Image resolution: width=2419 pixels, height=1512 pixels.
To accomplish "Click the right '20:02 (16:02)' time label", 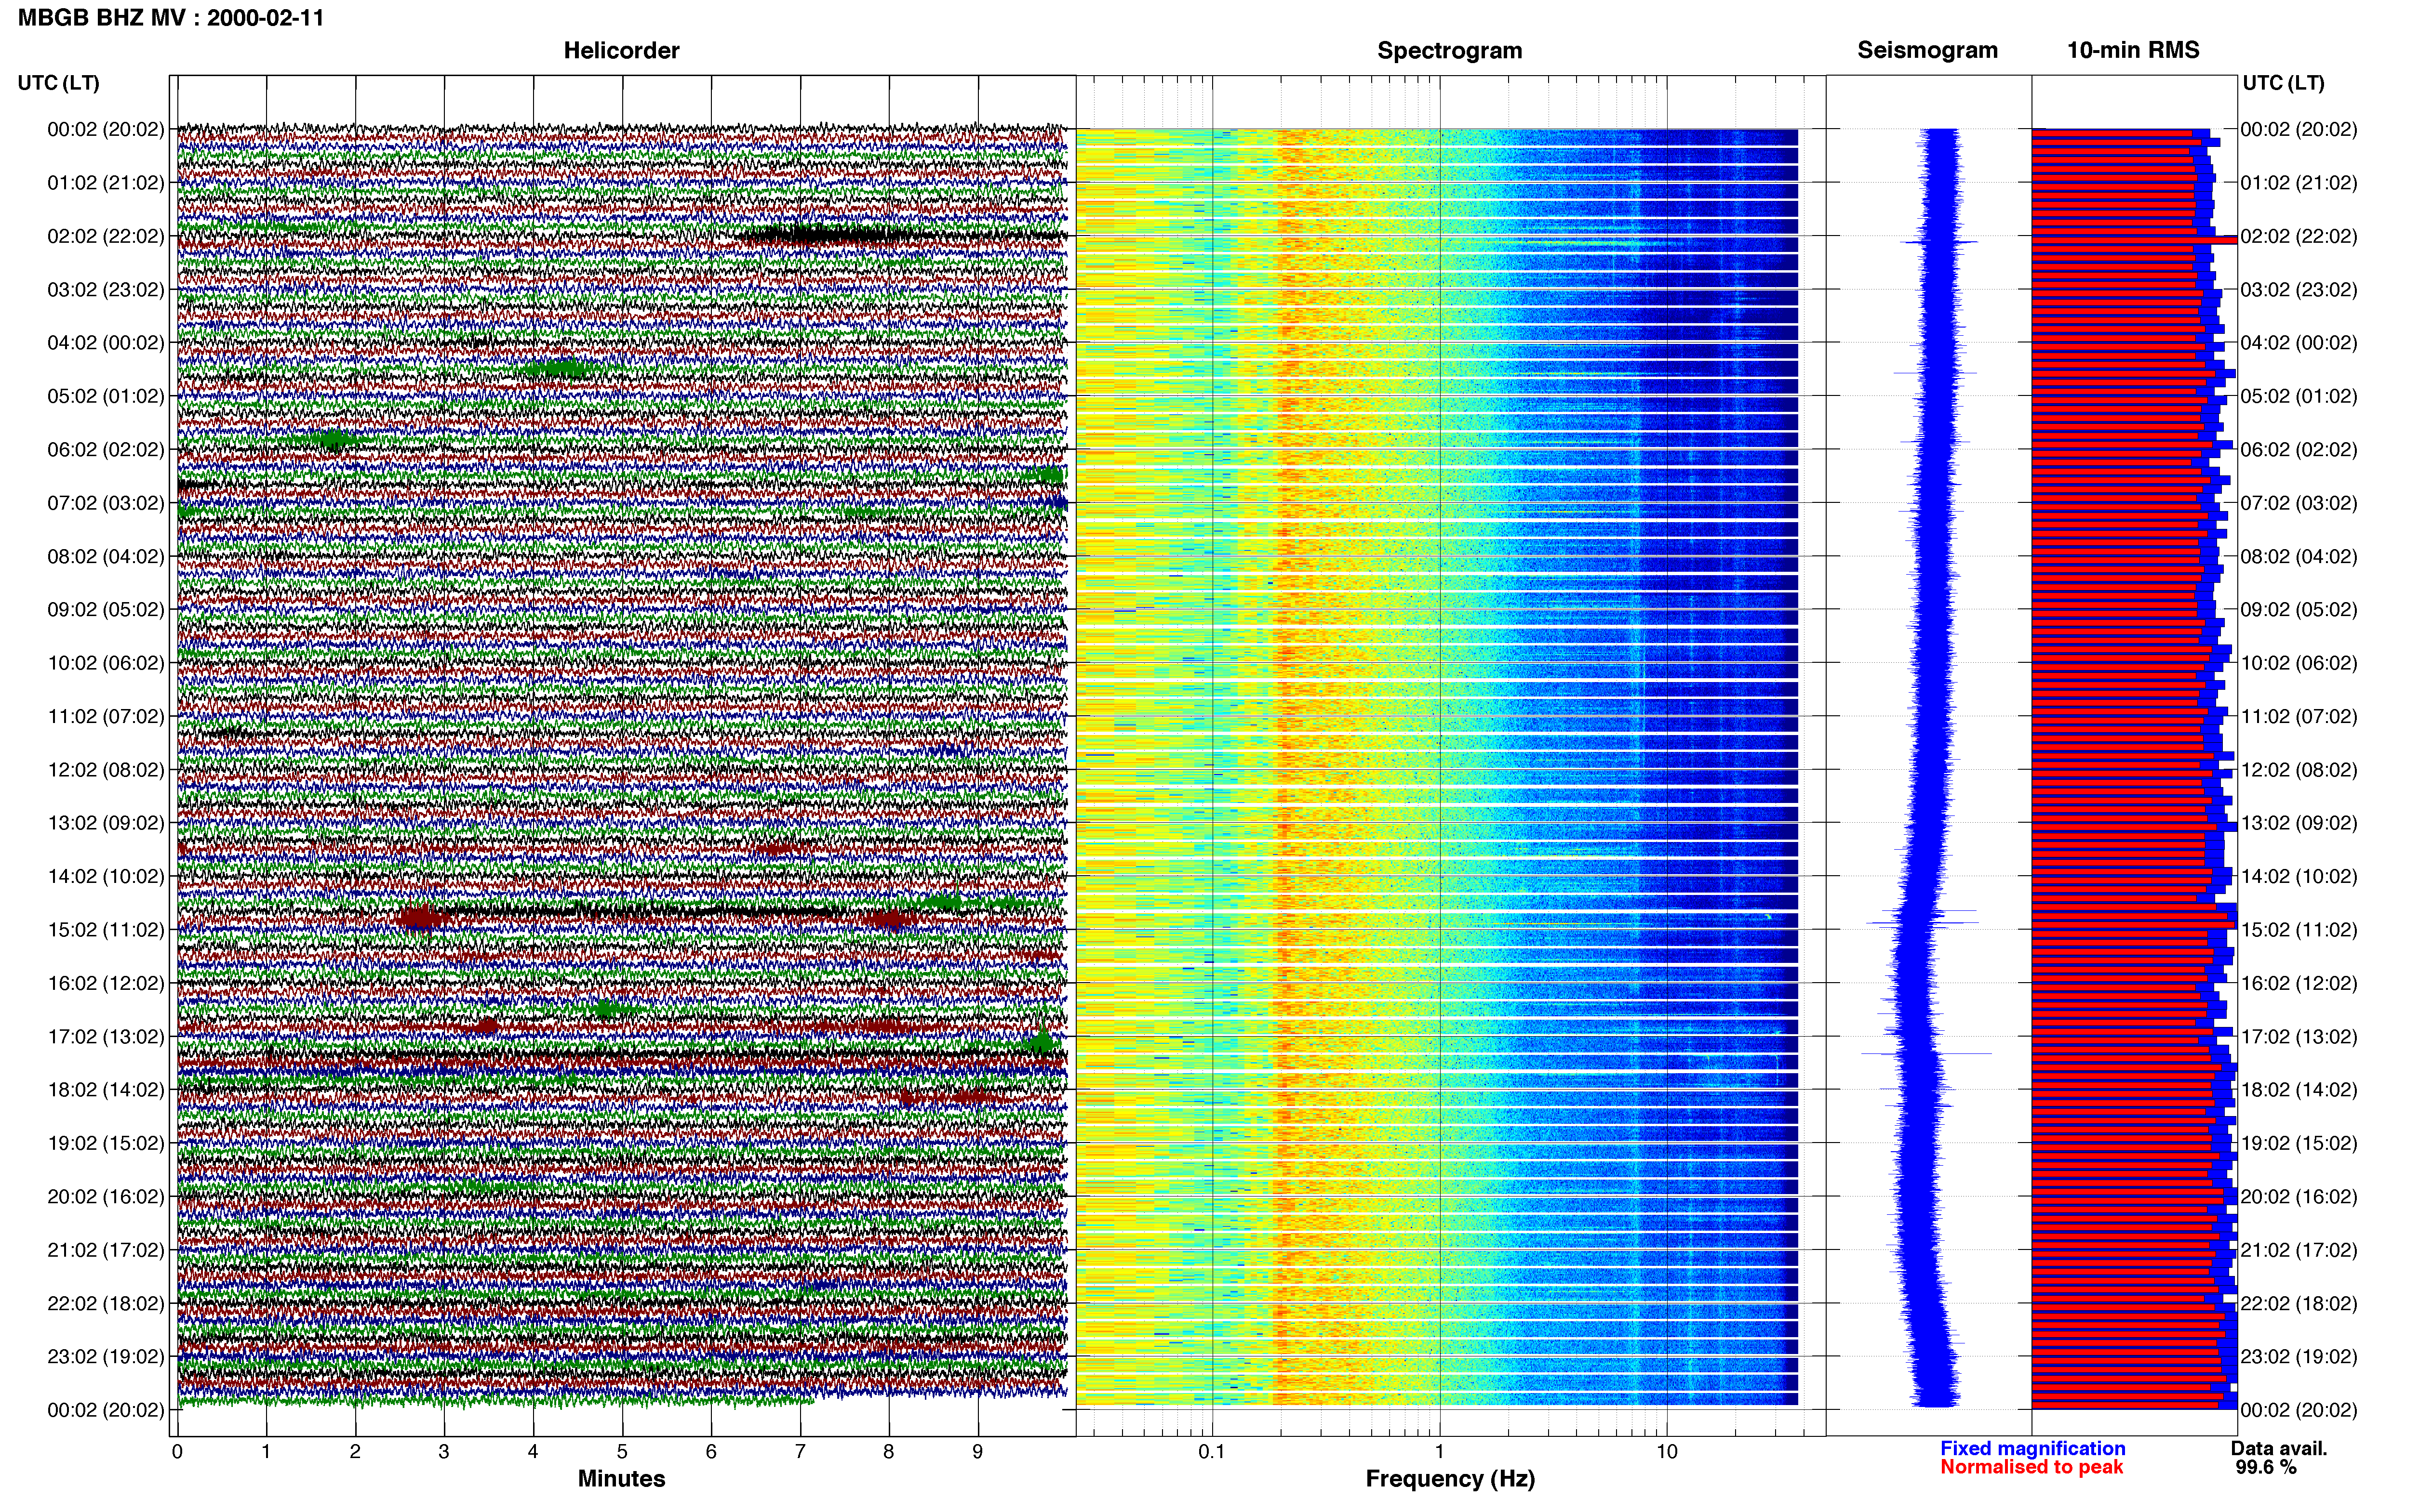I will tap(2299, 1197).
